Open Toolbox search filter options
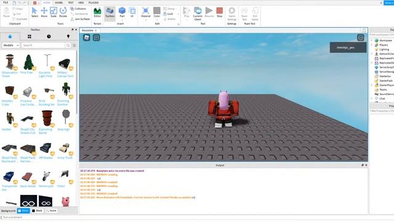Viewport: 394px width, 222px height. coord(74,45)
